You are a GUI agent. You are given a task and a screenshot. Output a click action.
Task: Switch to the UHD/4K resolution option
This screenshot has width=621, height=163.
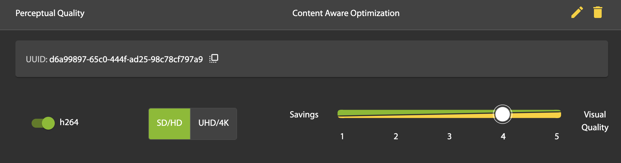[214, 123]
